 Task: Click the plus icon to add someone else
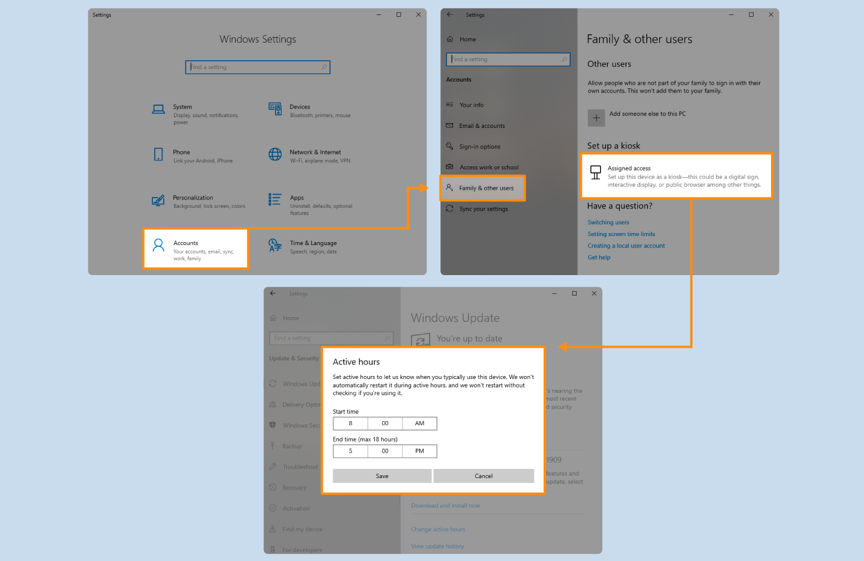coord(596,118)
